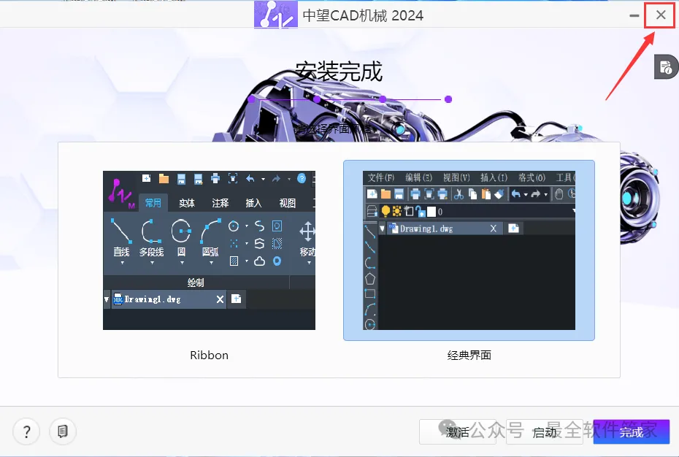This screenshot has height=457, width=679.
Task: Click the purple 完成 finish button
Action: [x=632, y=432]
